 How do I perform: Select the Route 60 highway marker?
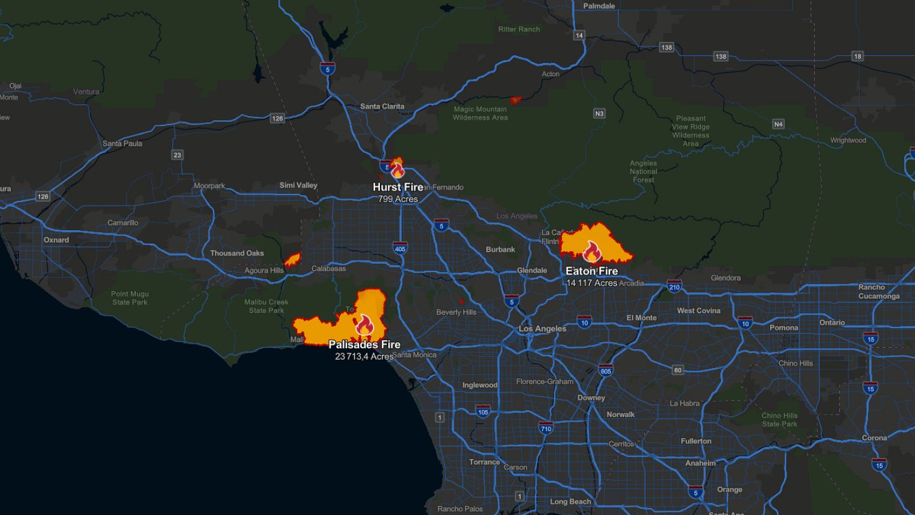678,370
